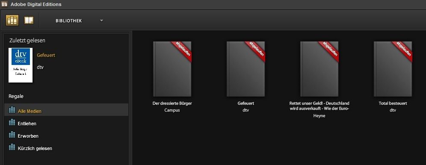Click Gefeuert title in Zuletzt gelesen
Viewport: 426px width, 165px height.
coord(46,55)
